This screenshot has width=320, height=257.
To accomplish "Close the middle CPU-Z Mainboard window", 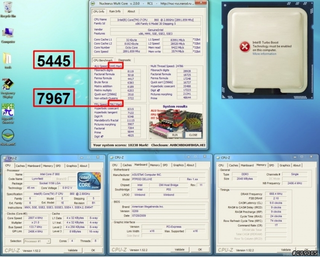I will [204, 156].
